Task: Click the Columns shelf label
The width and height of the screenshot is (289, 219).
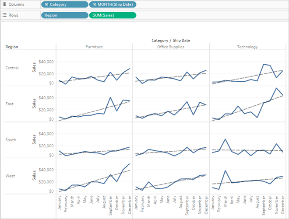Action: click(16, 4)
